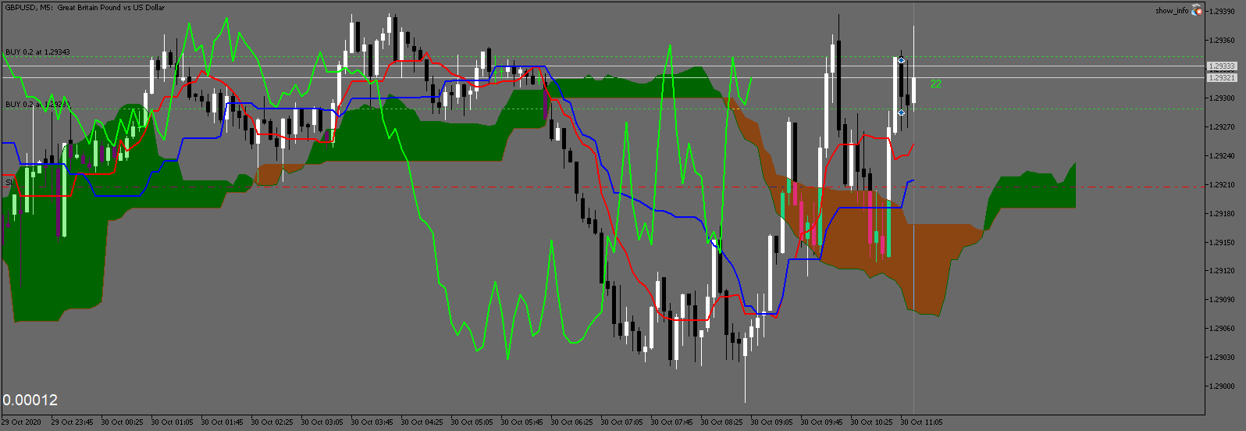This screenshot has width=1246, height=431.
Task: Click the 1.29090 price scale label
Action: pos(1222,300)
